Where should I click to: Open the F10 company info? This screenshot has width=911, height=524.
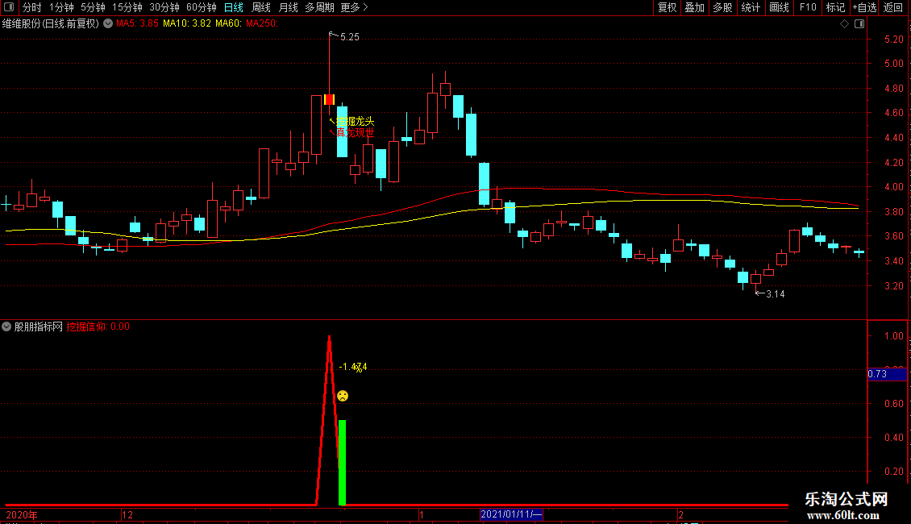click(x=808, y=7)
